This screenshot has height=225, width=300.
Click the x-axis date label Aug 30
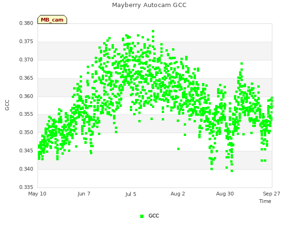(225, 194)
